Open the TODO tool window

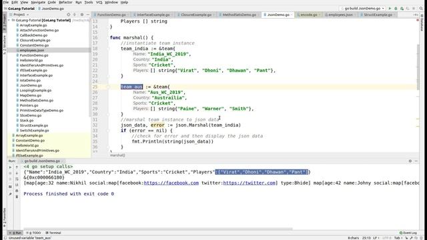pyautogui.click(x=34, y=233)
